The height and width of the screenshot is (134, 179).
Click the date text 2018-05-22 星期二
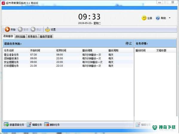click(89, 23)
